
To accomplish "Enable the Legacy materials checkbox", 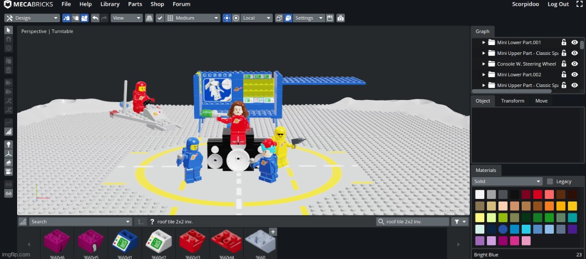I will (x=550, y=181).
